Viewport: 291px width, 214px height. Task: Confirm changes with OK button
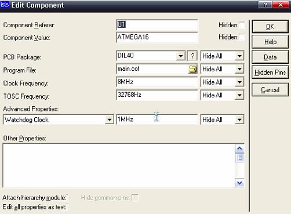coord(270,27)
